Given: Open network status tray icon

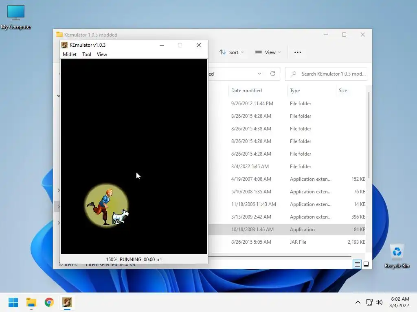Looking at the screenshot, I should [369, 302].
